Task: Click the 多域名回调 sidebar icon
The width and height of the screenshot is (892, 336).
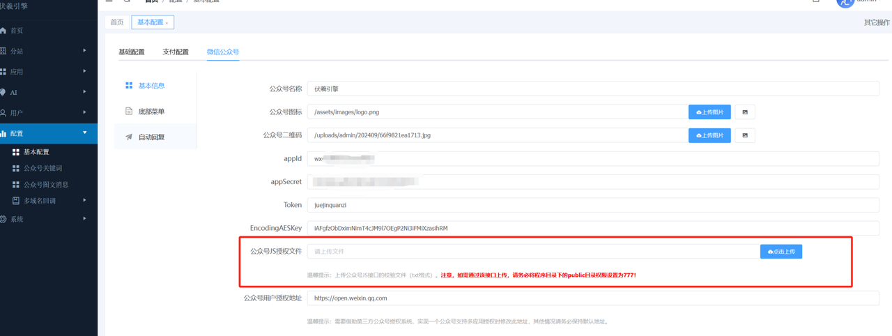Action: pyautogui.click(x=17, y=201)
